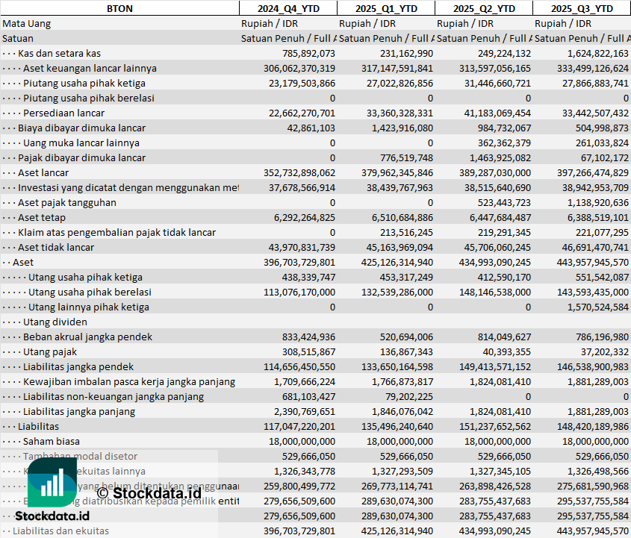This screenshot has width=631, height=538.
Task: Click the Saham biasa row label
Action: (x=51, y=441)
